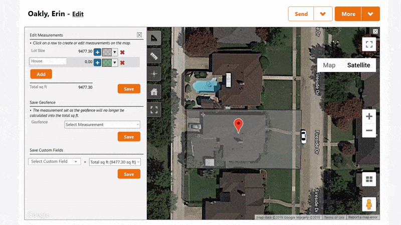Select the area measurement triangle tool
401x225 pixels.
(154, 38)
